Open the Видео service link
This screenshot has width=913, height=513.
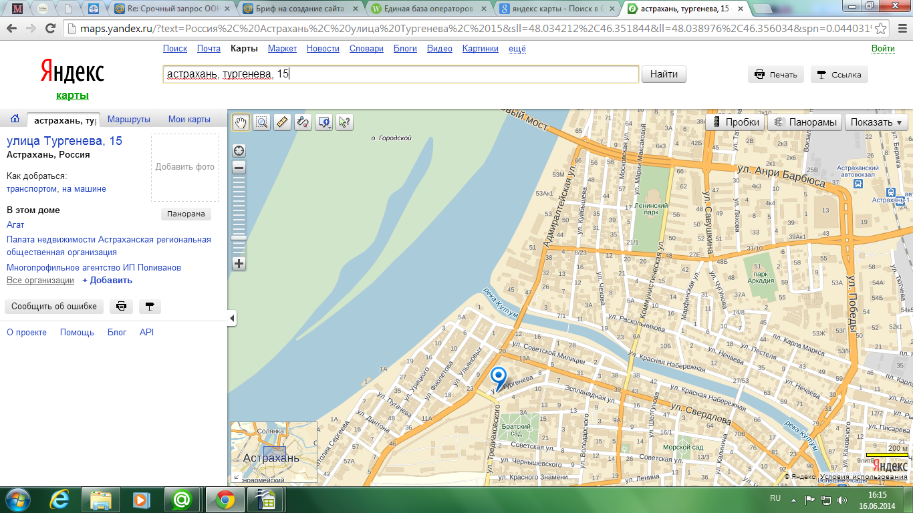(440, 49)
